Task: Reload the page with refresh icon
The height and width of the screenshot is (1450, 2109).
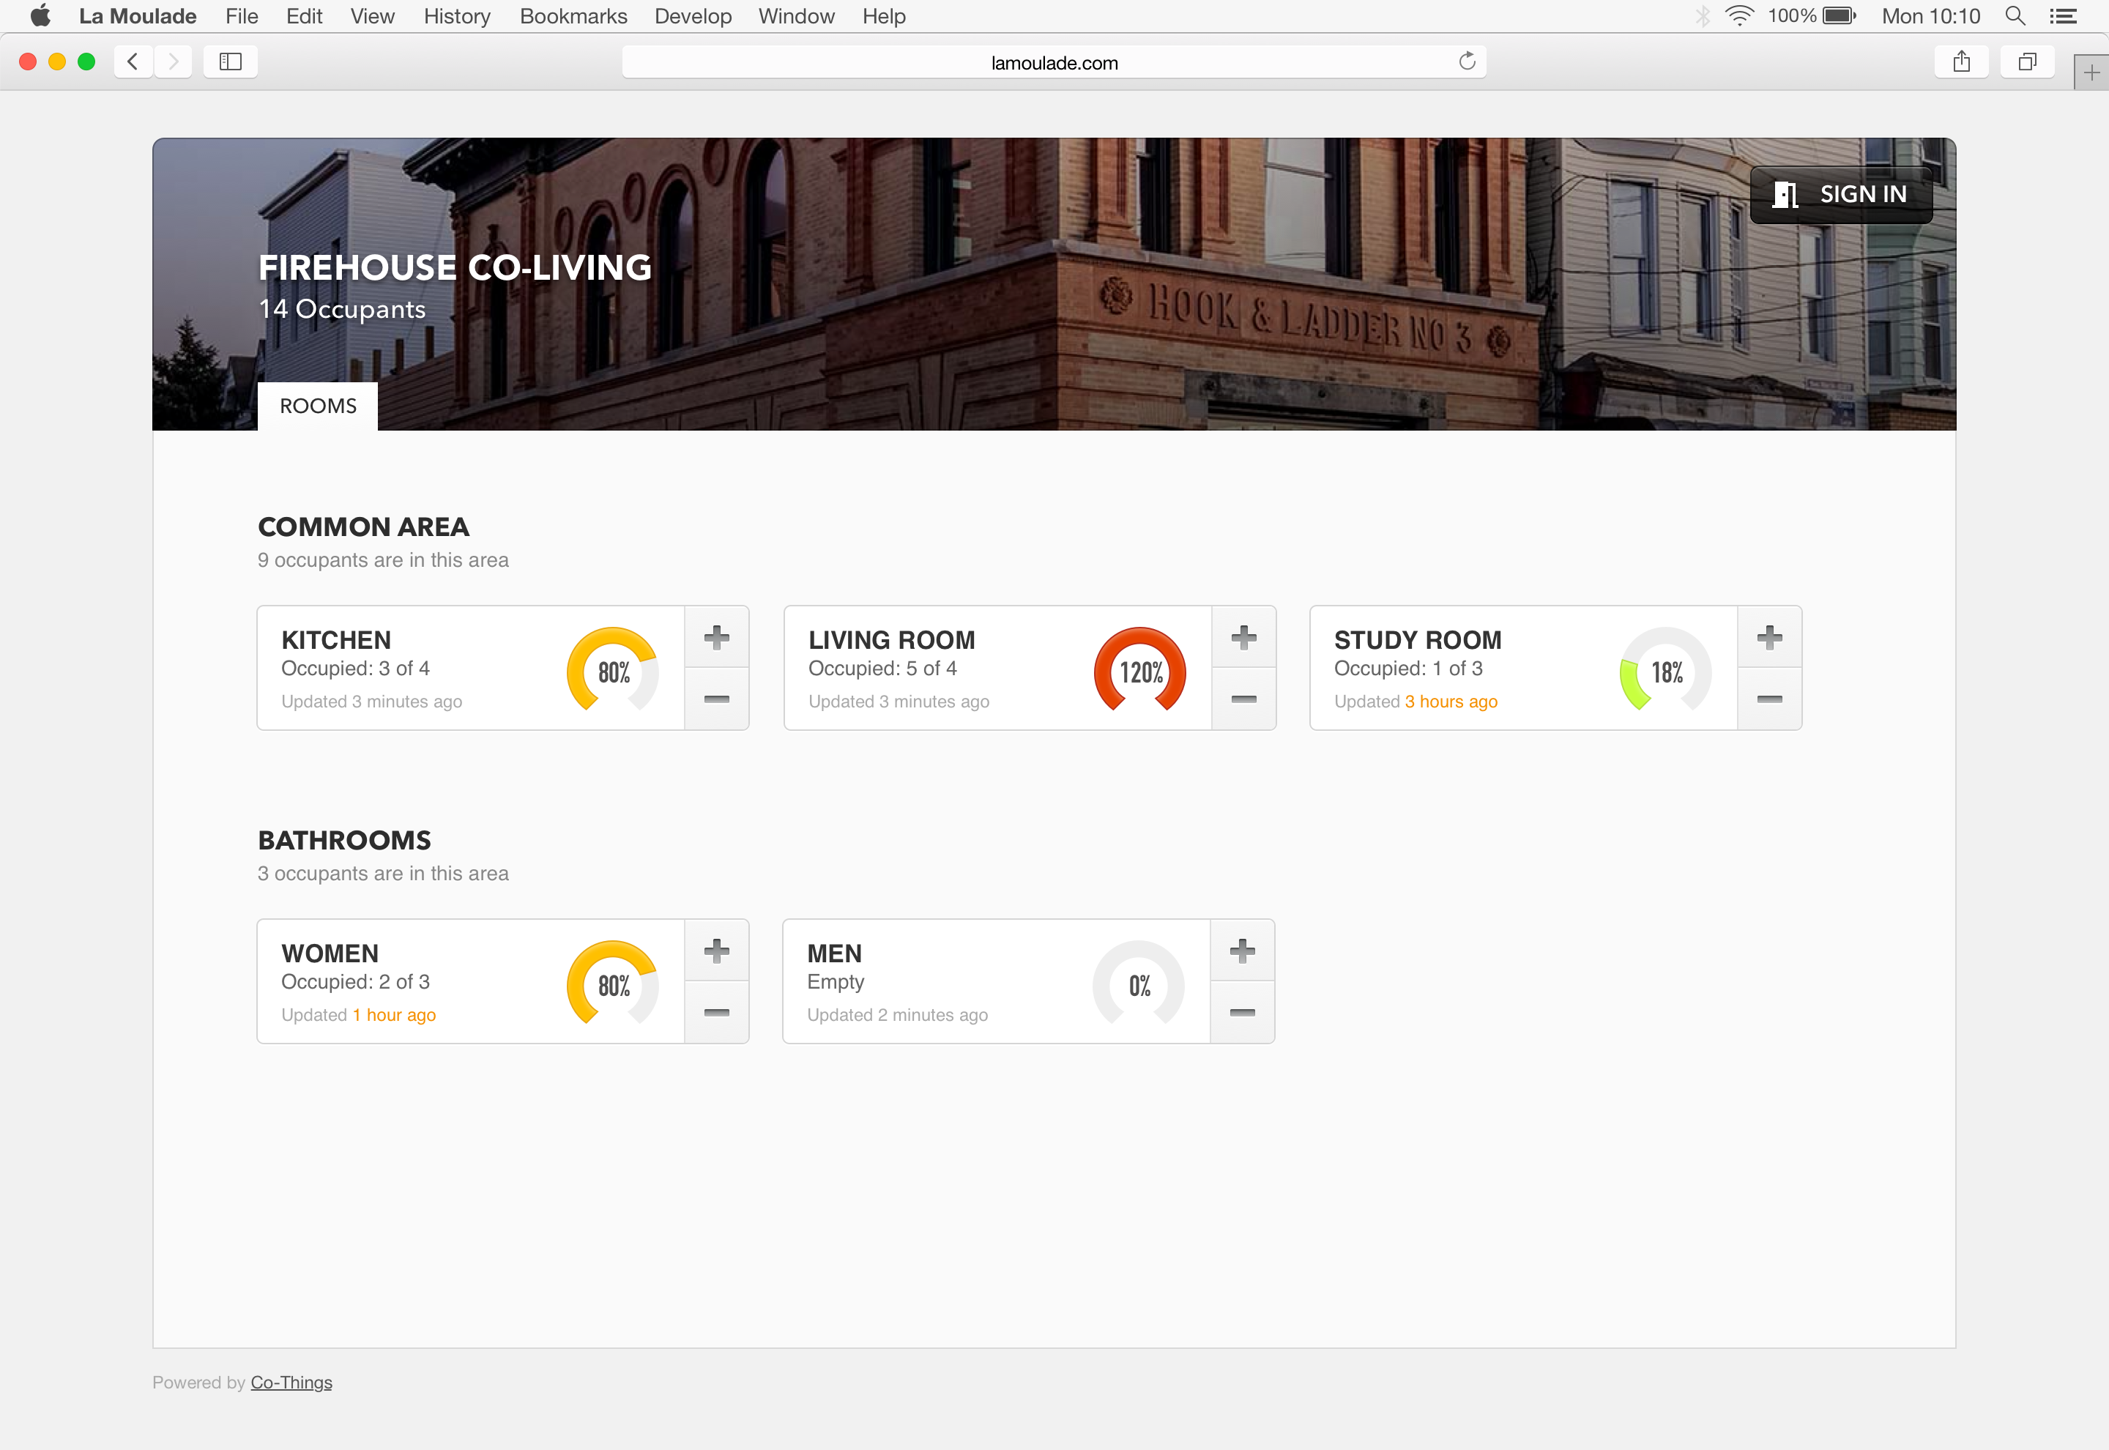Action: 1467,62
